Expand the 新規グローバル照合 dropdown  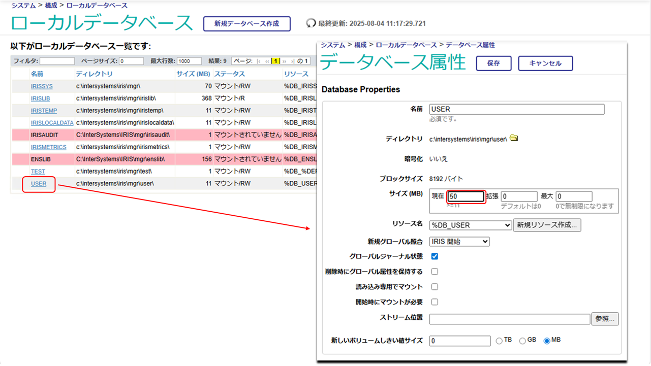point(459,242)
